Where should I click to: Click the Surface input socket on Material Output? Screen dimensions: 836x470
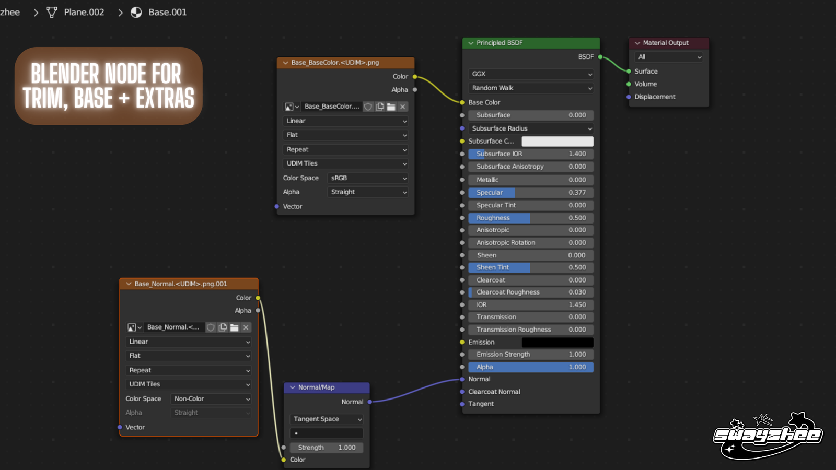click(629, 72)
